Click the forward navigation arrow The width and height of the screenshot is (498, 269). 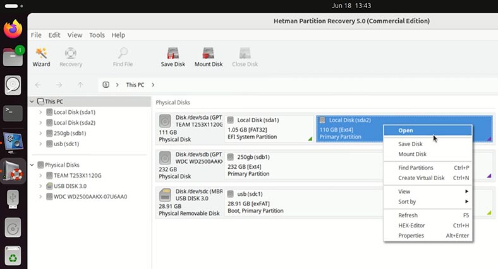(59, 85)
